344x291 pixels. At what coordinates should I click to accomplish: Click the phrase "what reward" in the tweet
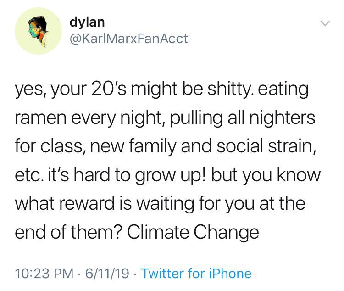pyautogui.click(x=61, y=203)
